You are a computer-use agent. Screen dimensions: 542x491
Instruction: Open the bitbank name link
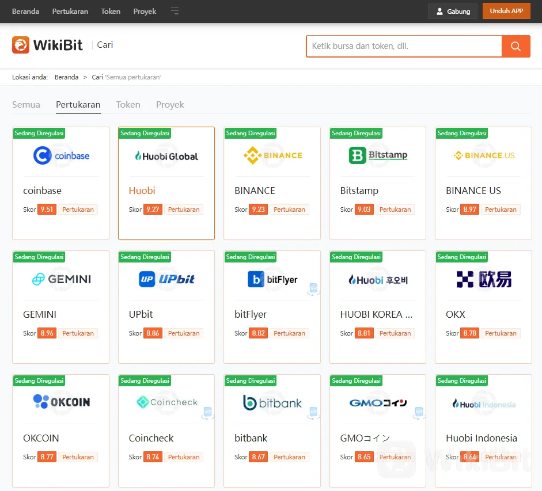click(251, 438)
